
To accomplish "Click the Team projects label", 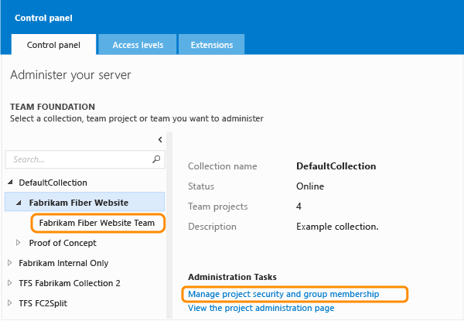I will [x=218, y=207].
